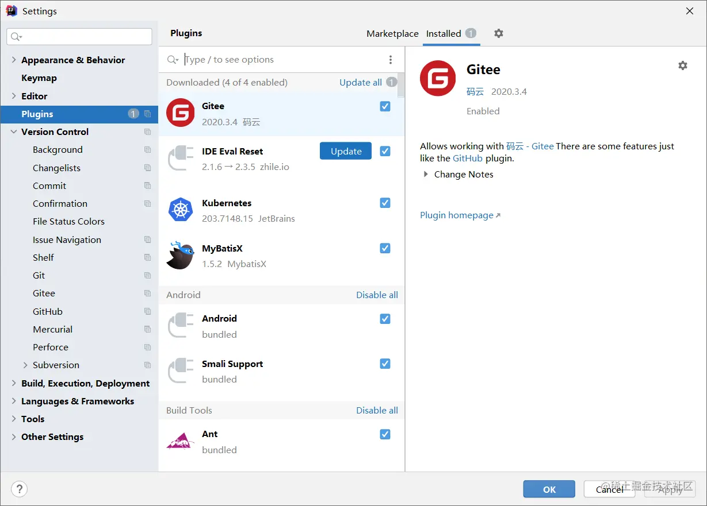Screen dimensions: 707x506
Task: Expand the Other Settings node
Action: [14, 437]
